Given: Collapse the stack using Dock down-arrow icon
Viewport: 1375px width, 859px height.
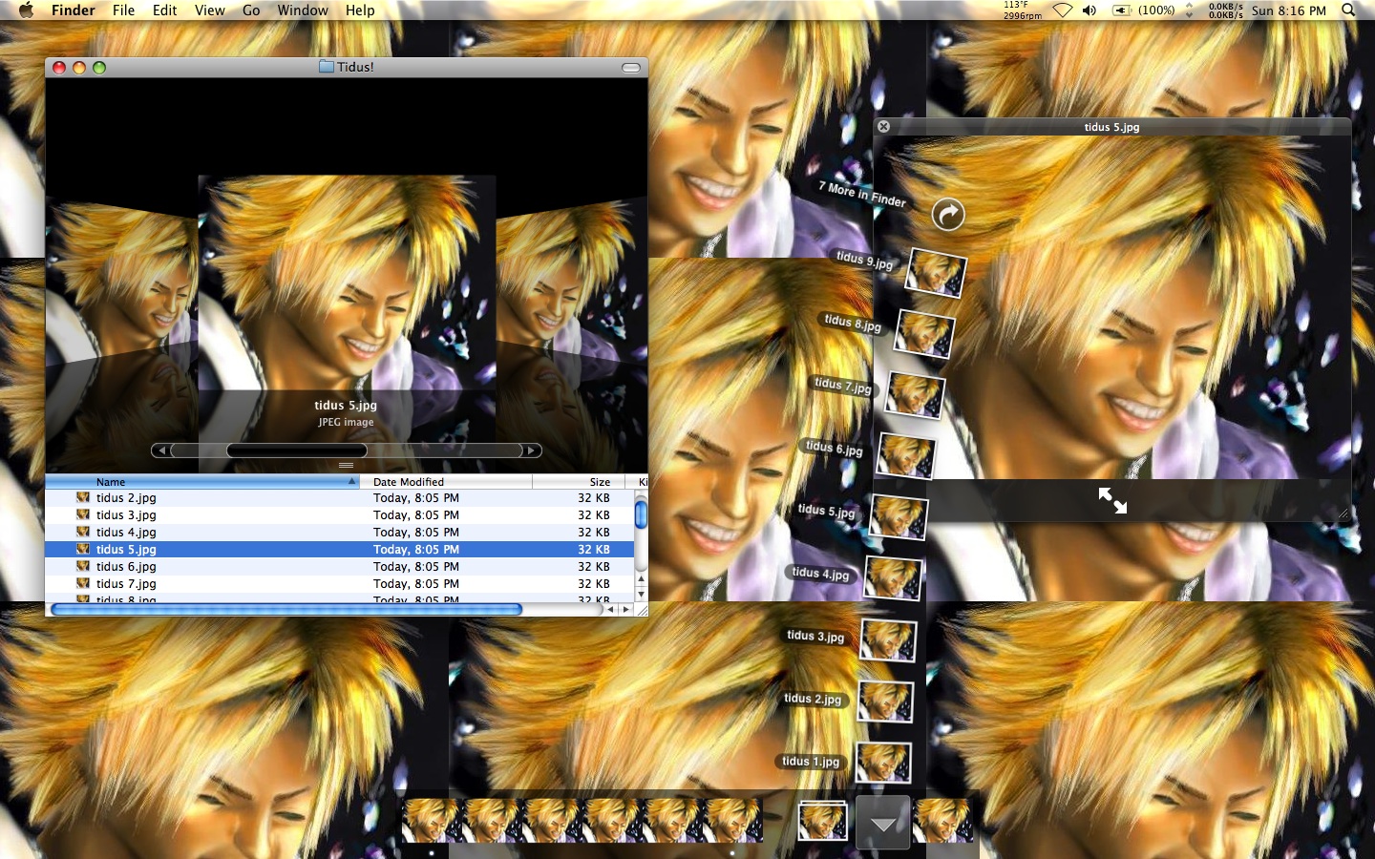Looking at the screenshot, I should 883,824.
